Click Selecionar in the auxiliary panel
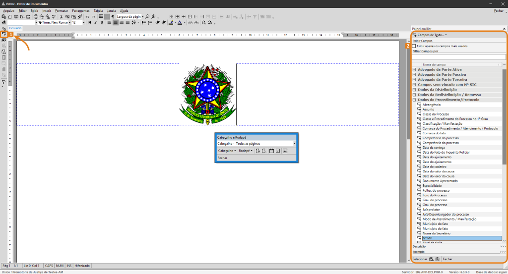This screenshot has width=508, height=274. [420, 259]
